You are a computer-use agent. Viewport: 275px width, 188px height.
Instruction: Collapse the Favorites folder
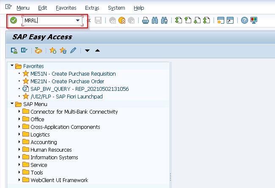tap(12, 65)
